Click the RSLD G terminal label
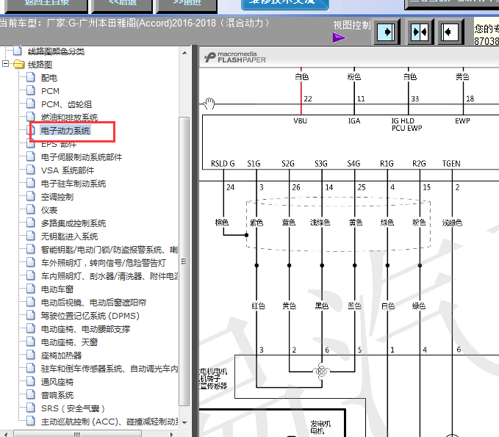 coord(223,164)
